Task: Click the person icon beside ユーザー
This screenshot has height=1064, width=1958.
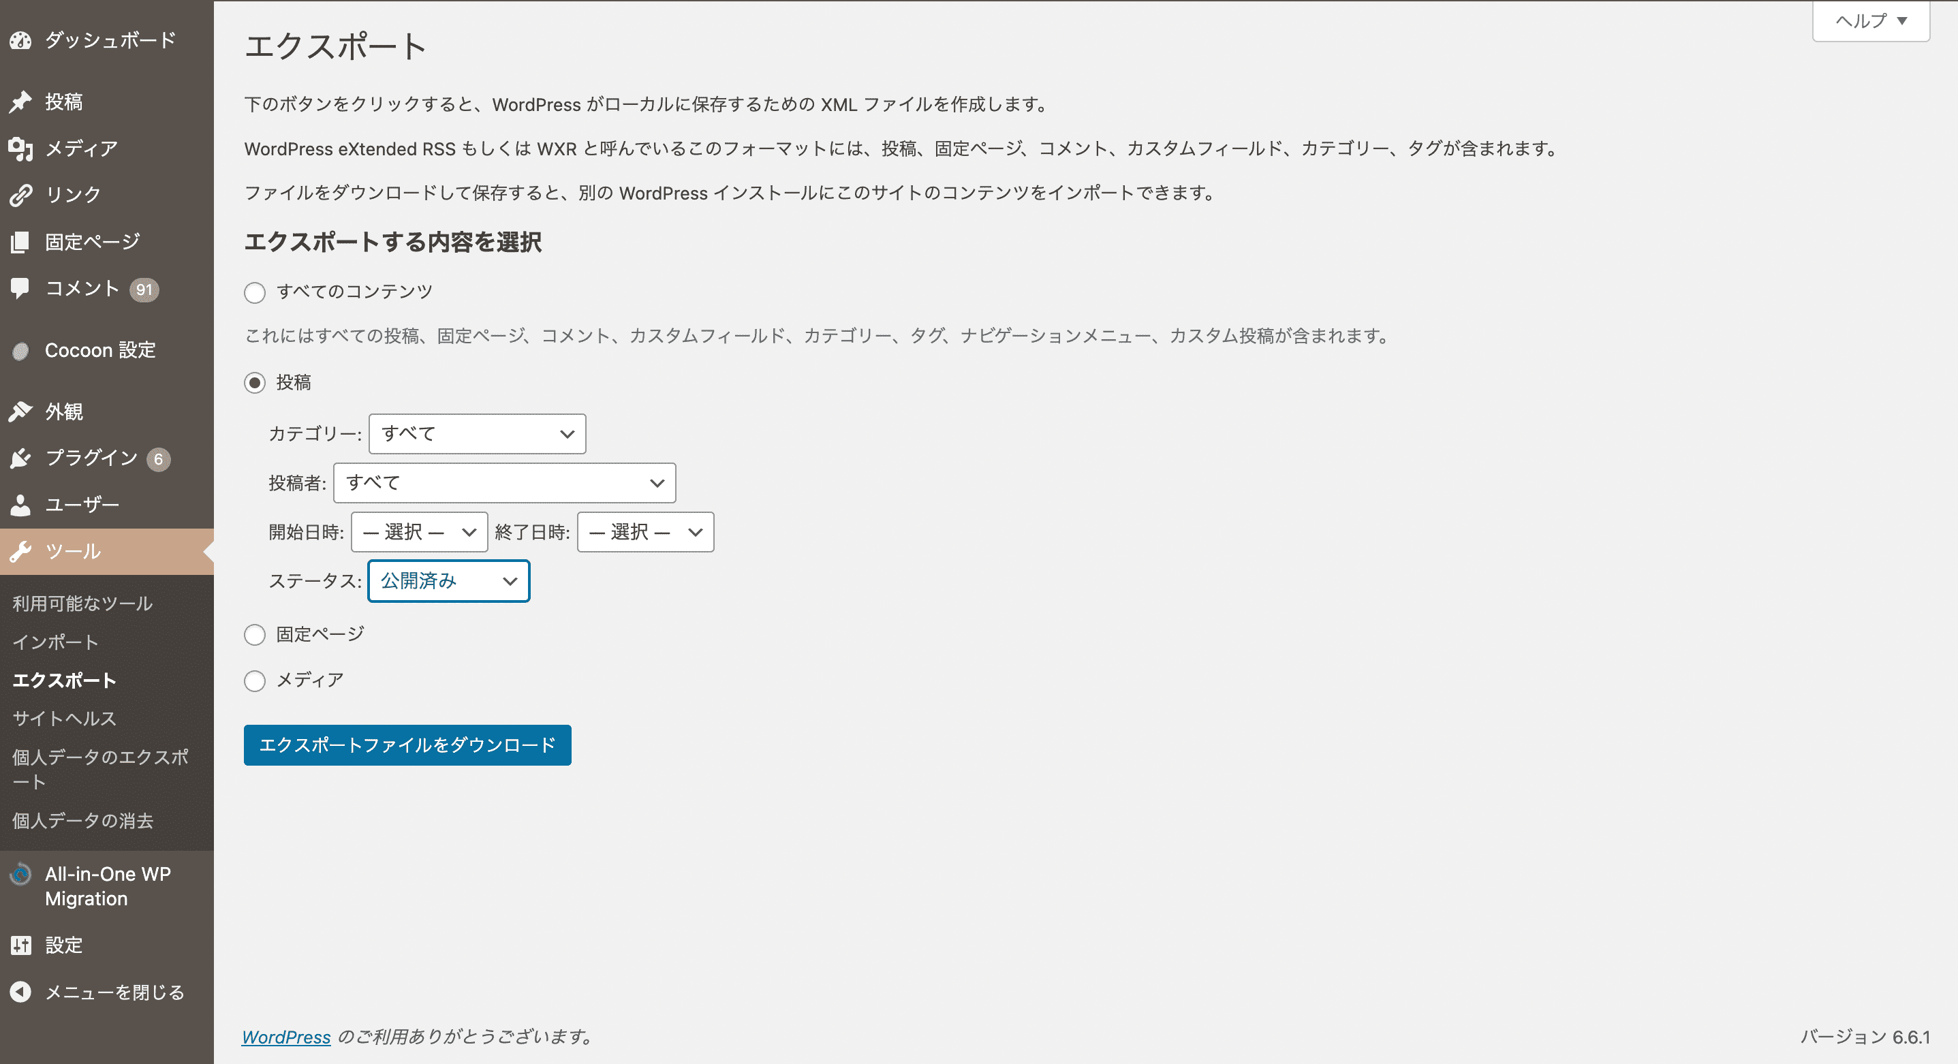Action: [x=20, y=505]
